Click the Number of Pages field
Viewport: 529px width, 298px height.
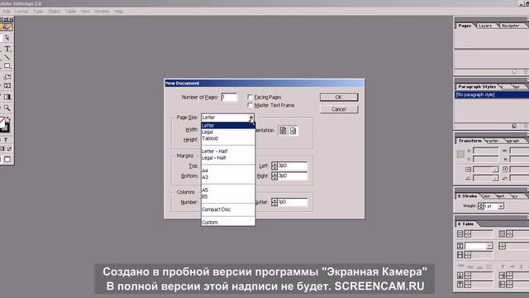[x=230, y=98]
